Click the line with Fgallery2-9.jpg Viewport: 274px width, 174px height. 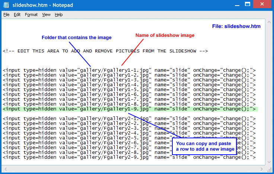tap(129, 157)
